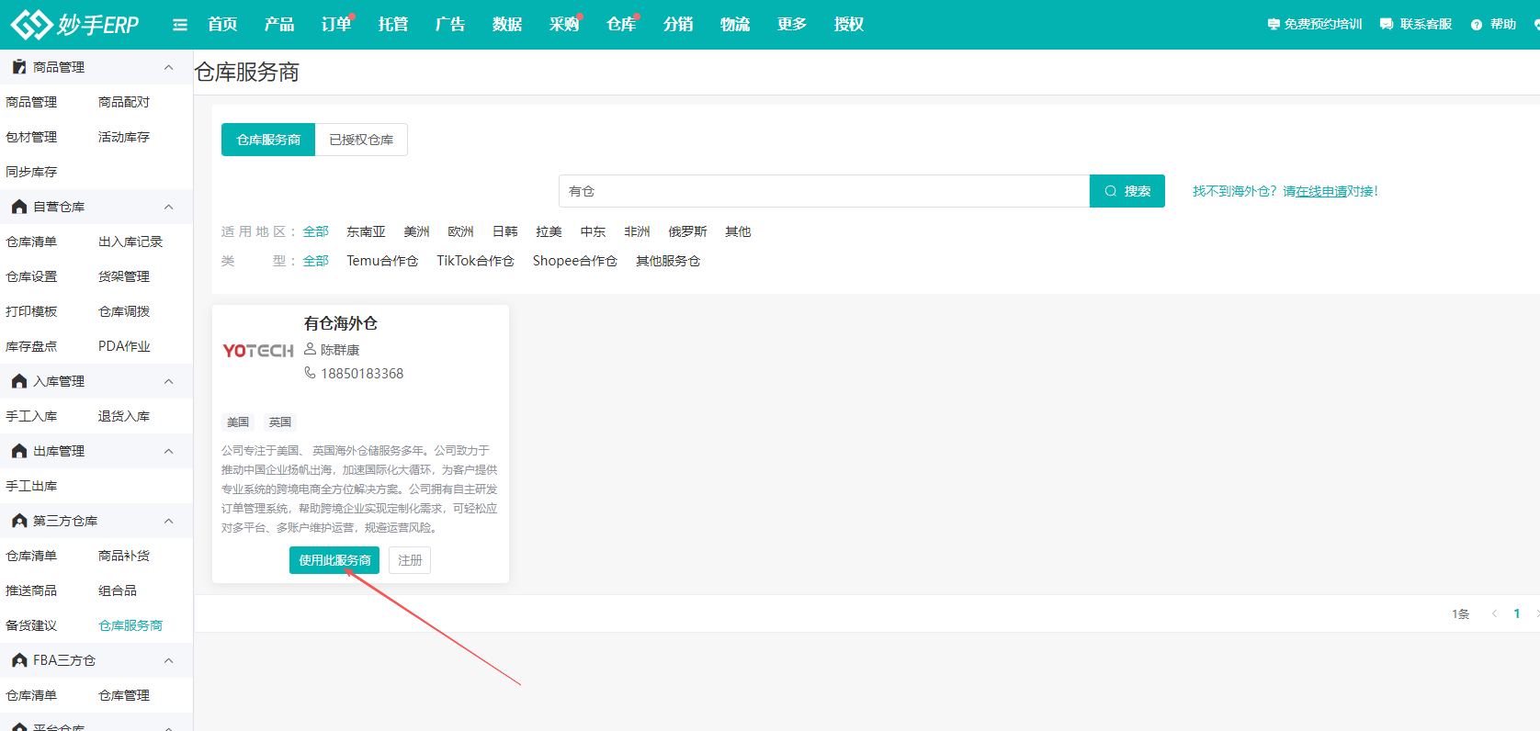The image size is (1540, 731).
Task: Click the 出库管理 house icon
Action: (x=19, y=451)
